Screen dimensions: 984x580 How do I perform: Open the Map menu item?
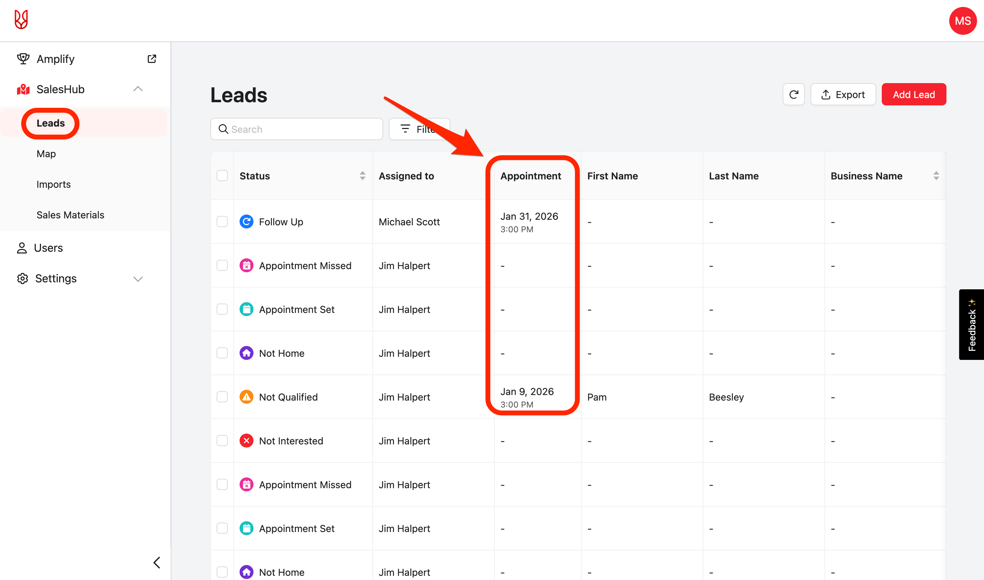point(46,154)
